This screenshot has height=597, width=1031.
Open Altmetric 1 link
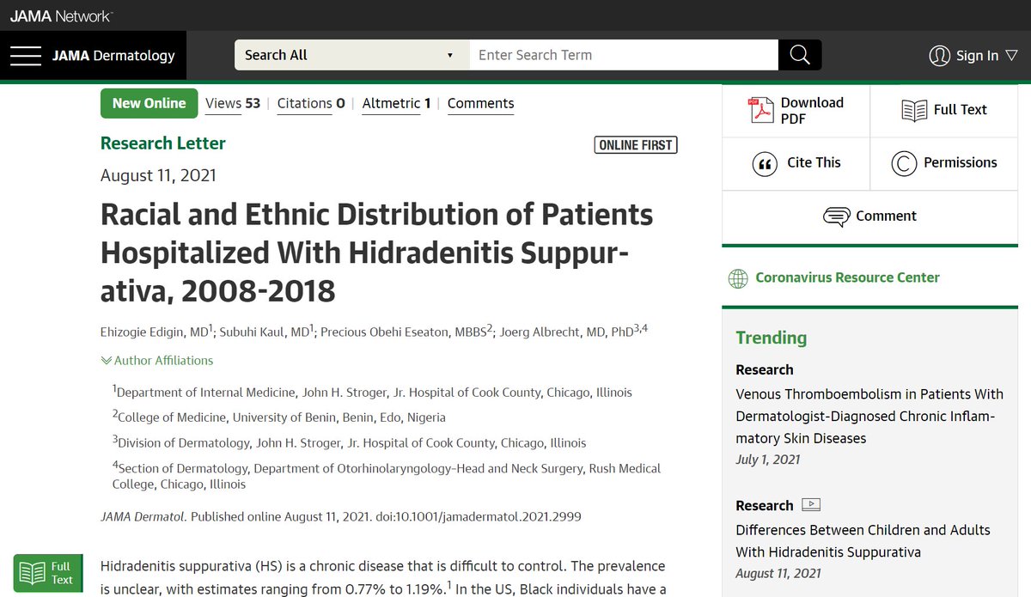(397, 103)
